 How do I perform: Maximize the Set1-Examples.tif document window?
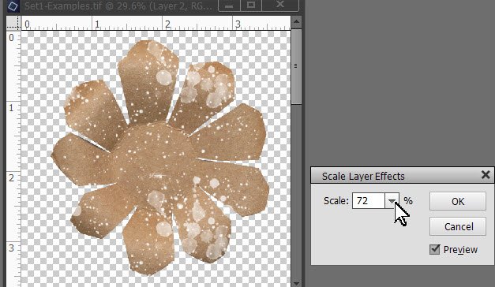point(250,6)
